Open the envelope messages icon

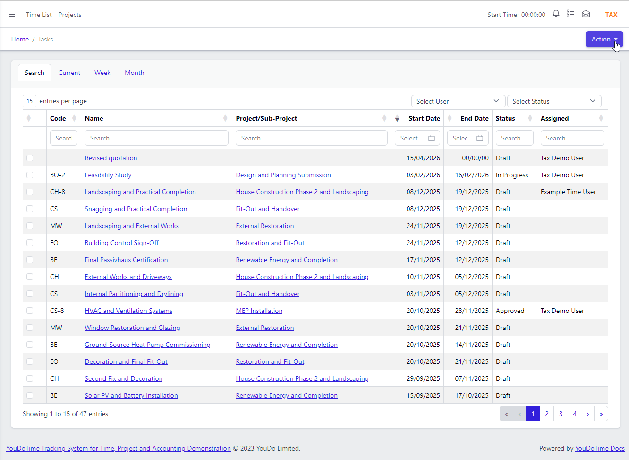click(586, 14)
